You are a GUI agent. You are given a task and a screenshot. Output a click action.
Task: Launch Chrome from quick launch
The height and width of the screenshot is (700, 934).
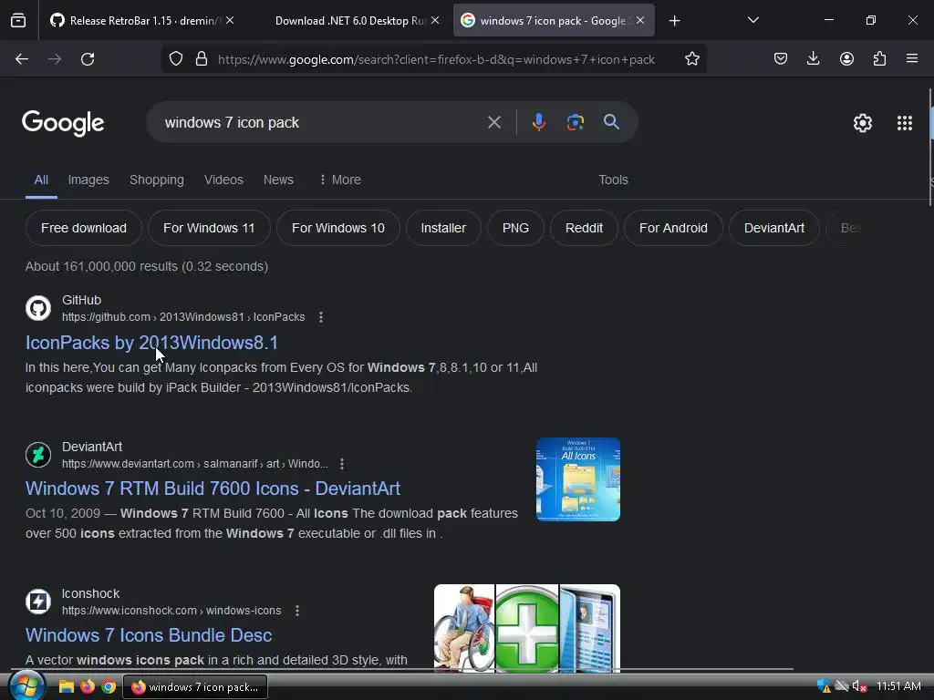[109, 687]
